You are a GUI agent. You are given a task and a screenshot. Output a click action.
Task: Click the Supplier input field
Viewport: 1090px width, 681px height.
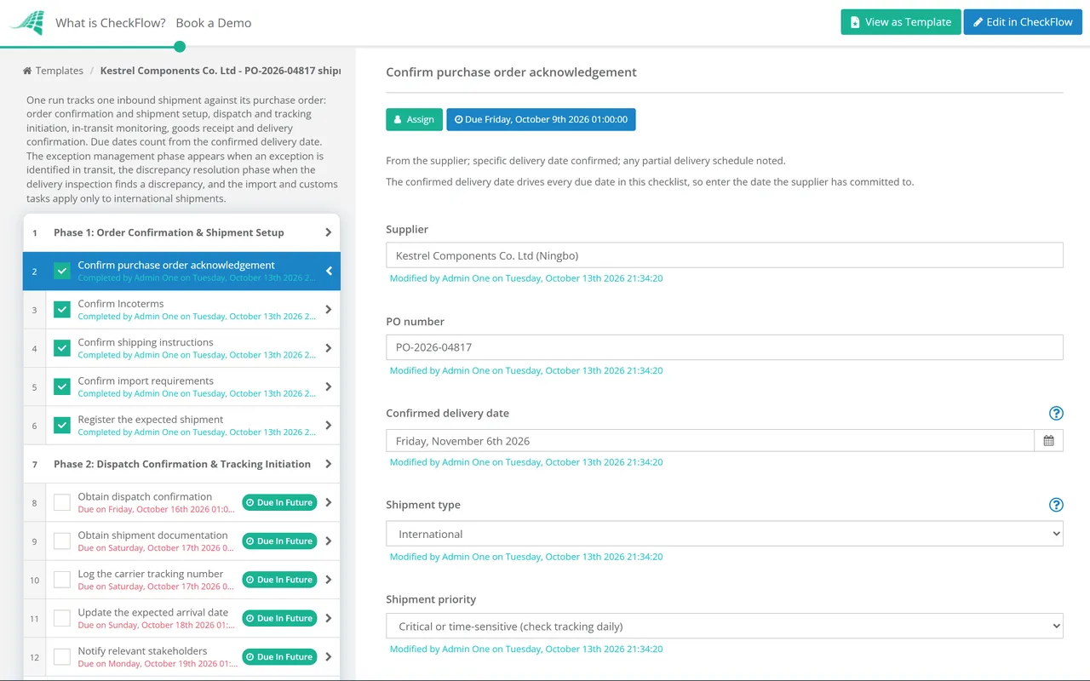coord(725,255)
